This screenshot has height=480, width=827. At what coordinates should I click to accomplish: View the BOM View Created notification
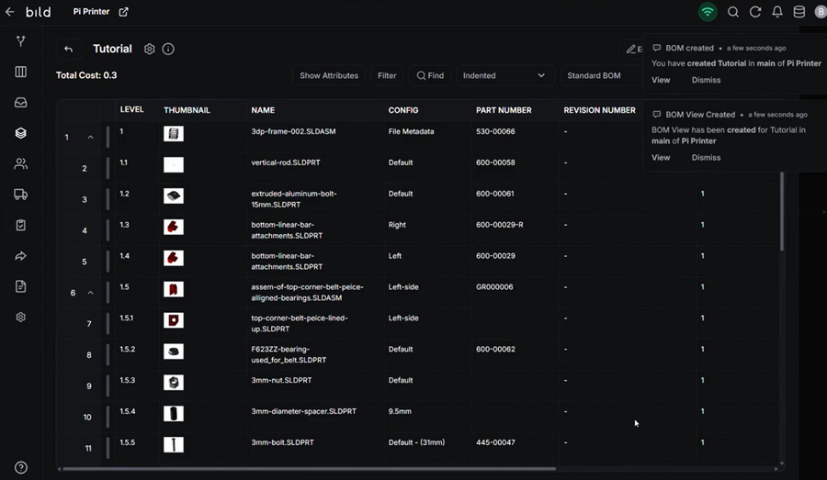pyautogui.click(x=661, y=158)
